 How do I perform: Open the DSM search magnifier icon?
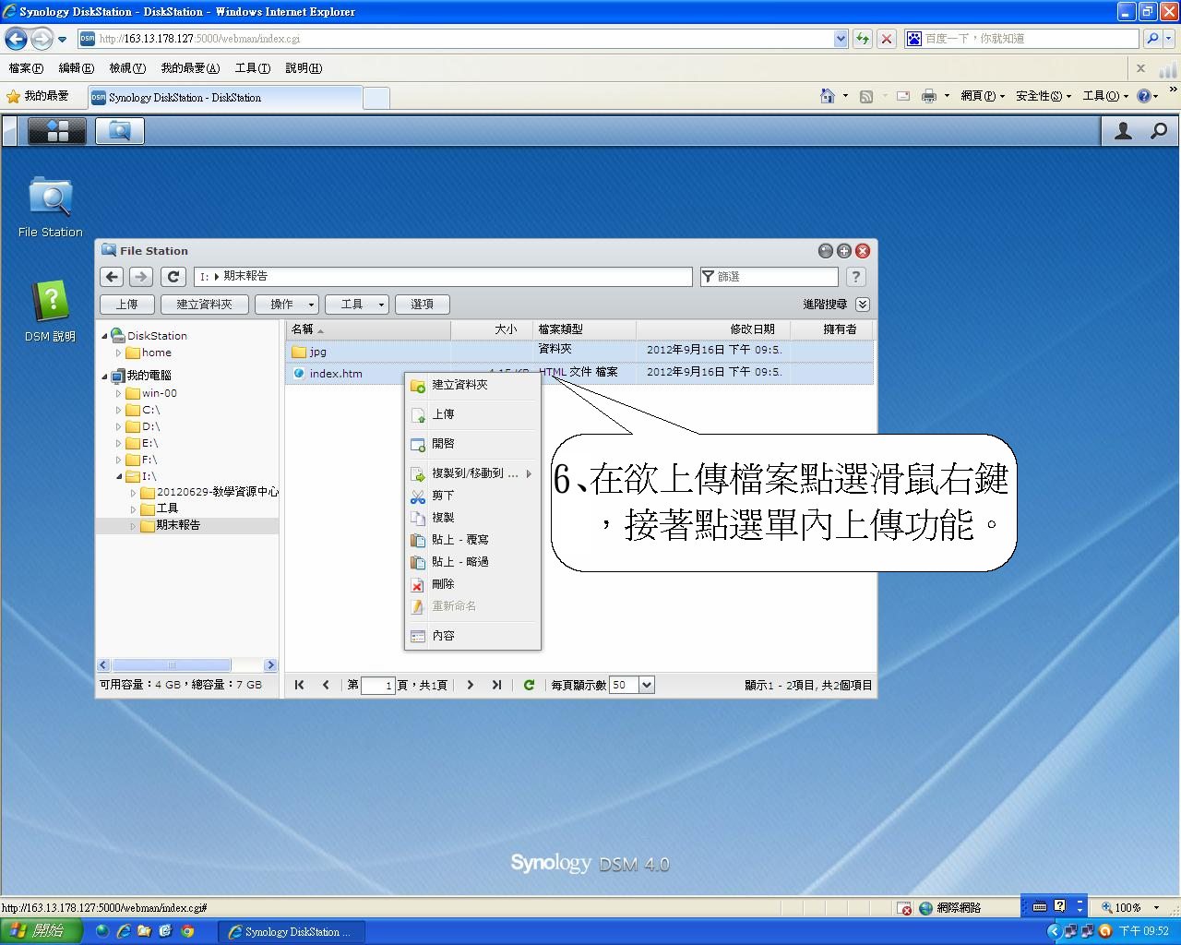pyautogui.click(x=1159, y=131)
